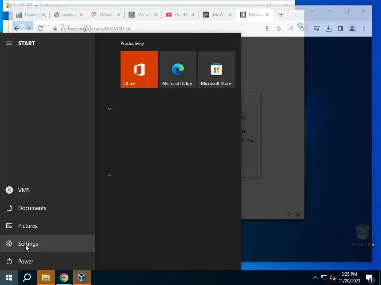Close the active archive.org tab

tap(267, 15)
